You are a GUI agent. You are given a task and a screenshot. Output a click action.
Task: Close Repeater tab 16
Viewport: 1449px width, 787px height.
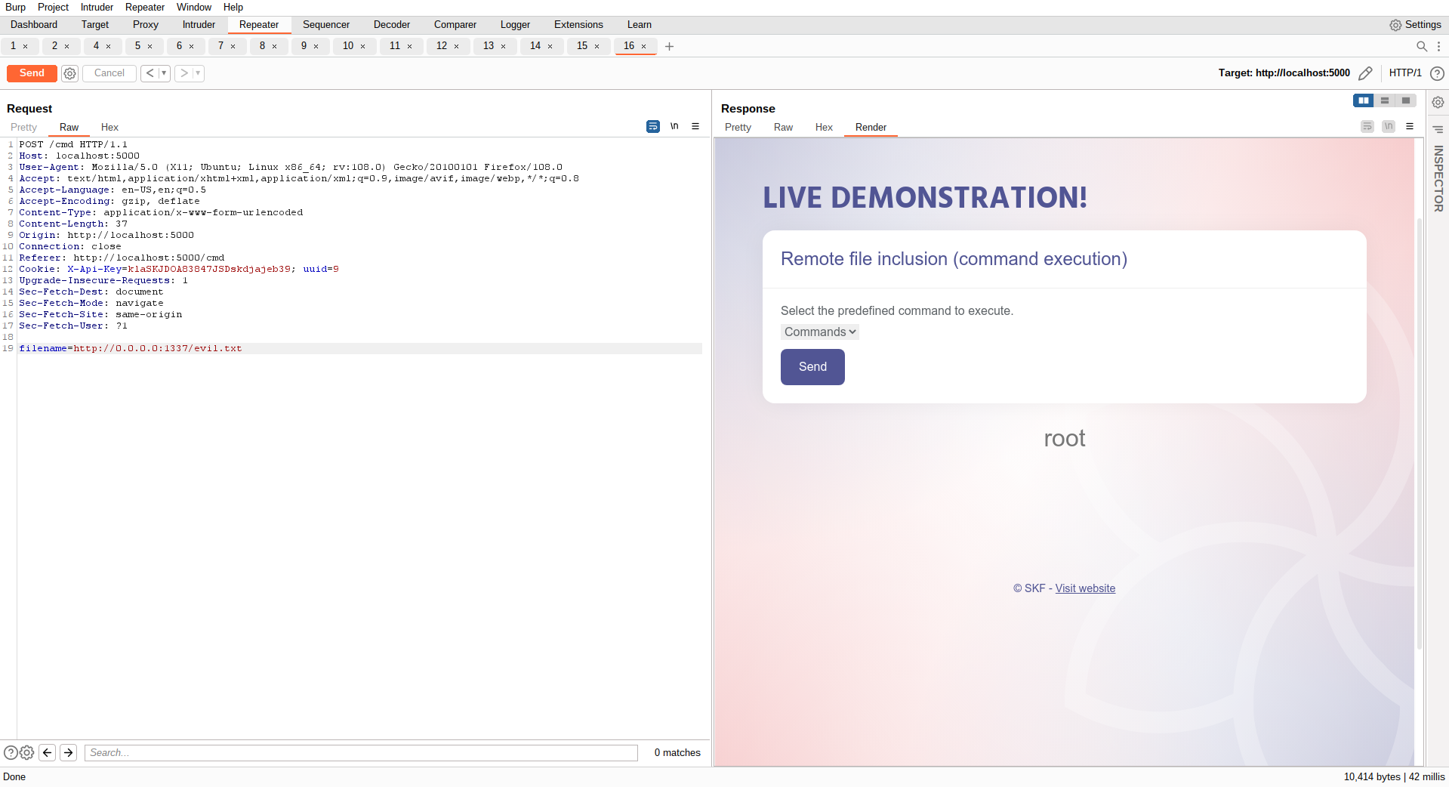click(x=644, y=47)
